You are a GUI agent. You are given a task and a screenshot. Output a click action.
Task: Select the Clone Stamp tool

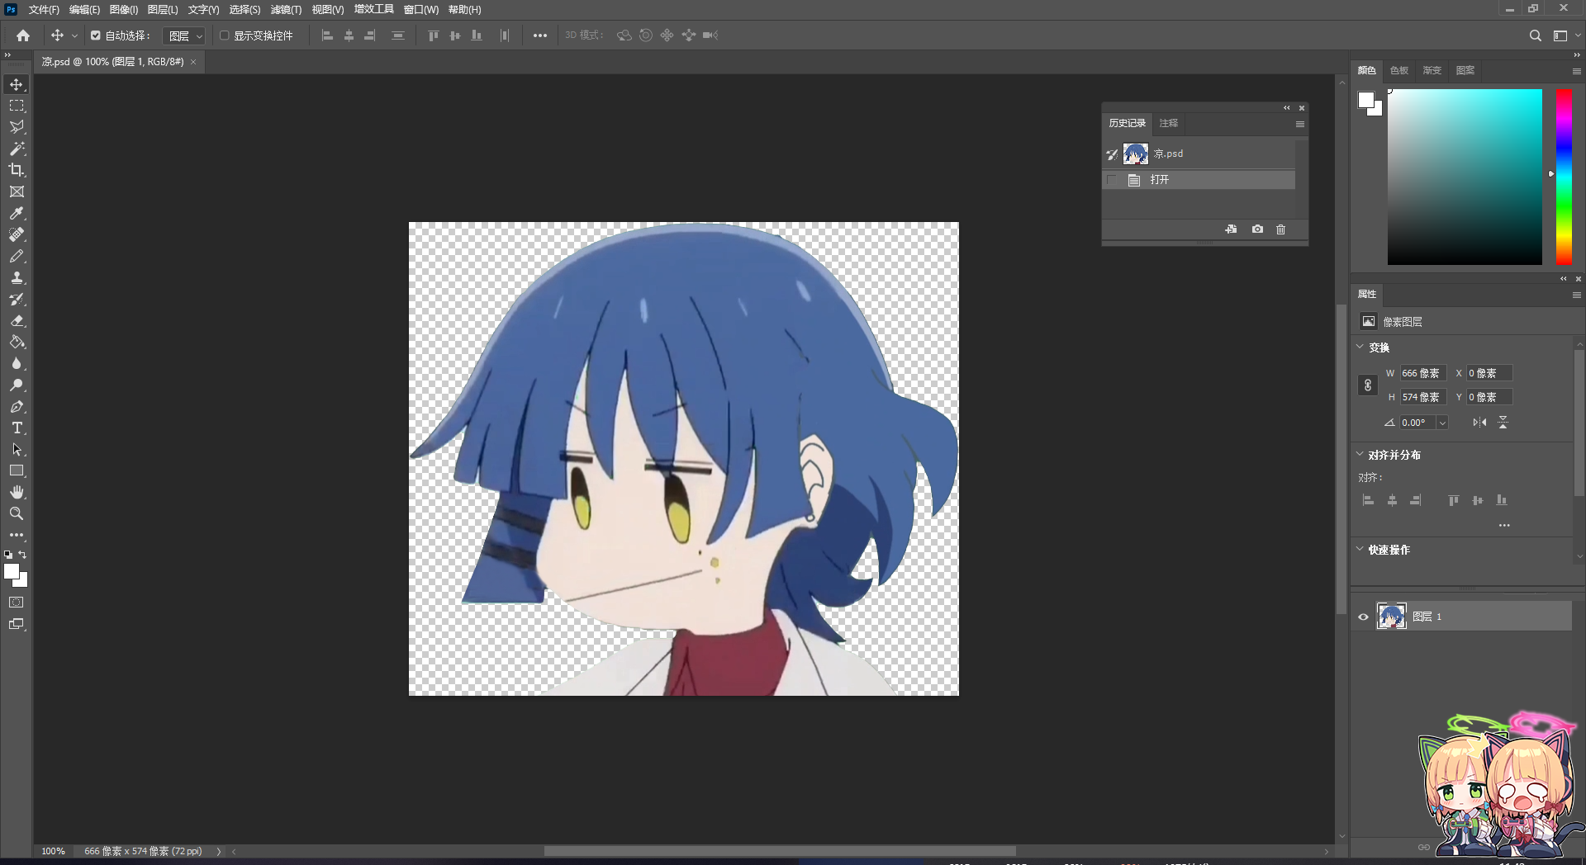(x=17, y=277)
